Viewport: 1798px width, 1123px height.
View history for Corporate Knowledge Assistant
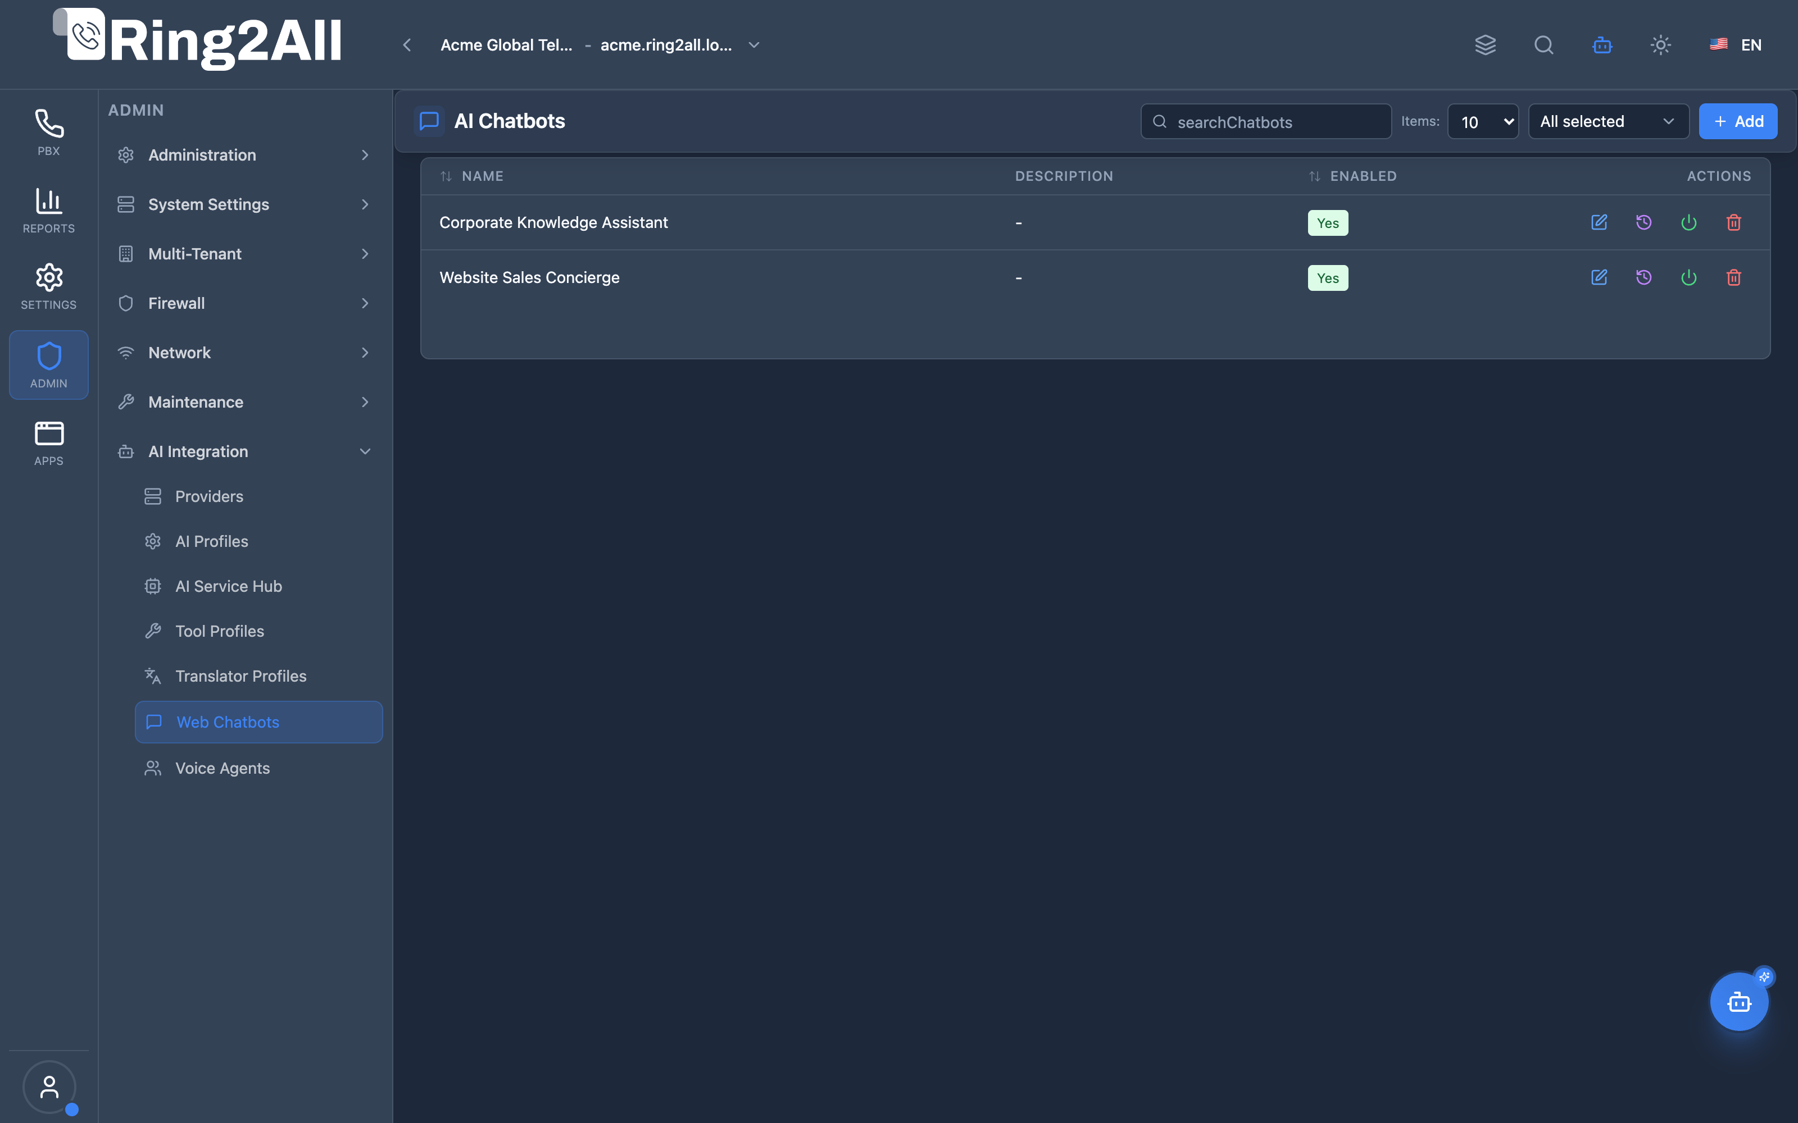pyautogui.click(x=1643, y=222)
